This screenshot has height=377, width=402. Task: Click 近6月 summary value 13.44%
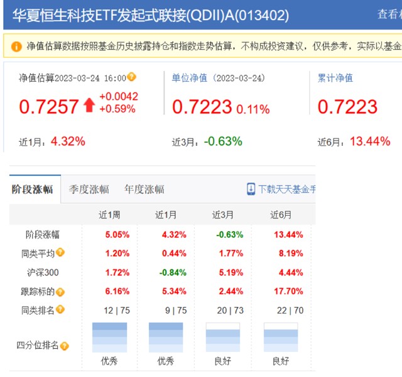pos(370,142)
